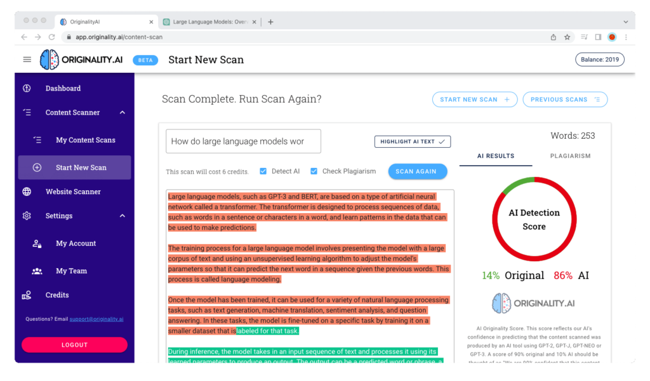Click the Dashboard globe icon

27,88
